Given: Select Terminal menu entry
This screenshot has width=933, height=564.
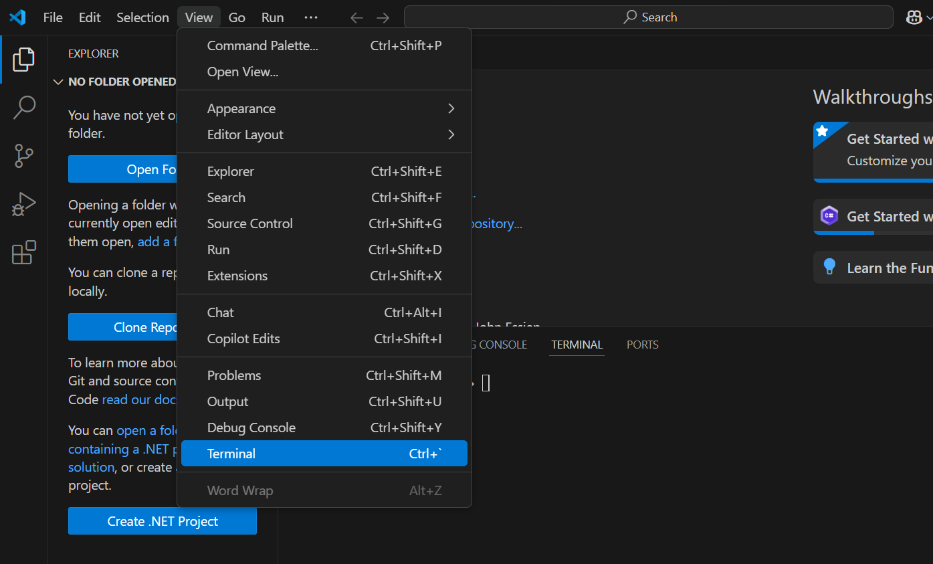Looking at the screenshot, I should click(x=324, y=454).
